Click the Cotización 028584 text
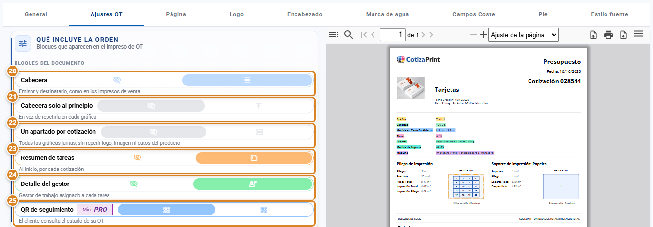The image size is (653, 227). pos(554,81)
